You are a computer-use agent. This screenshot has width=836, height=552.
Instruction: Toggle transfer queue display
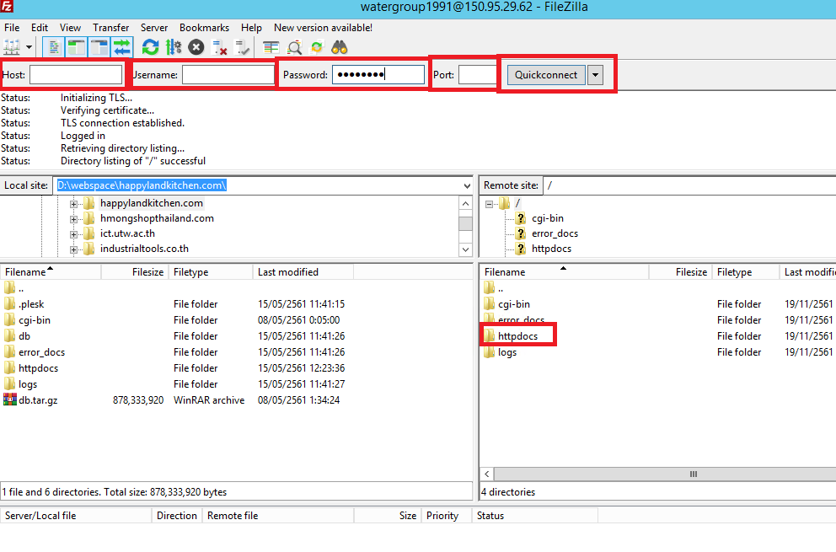tap(122, 47)
